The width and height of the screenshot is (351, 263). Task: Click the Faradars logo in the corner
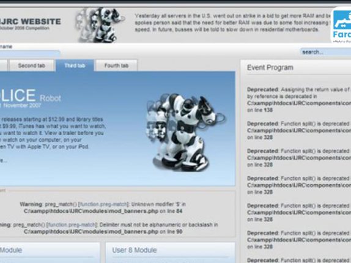click(341, 25)
